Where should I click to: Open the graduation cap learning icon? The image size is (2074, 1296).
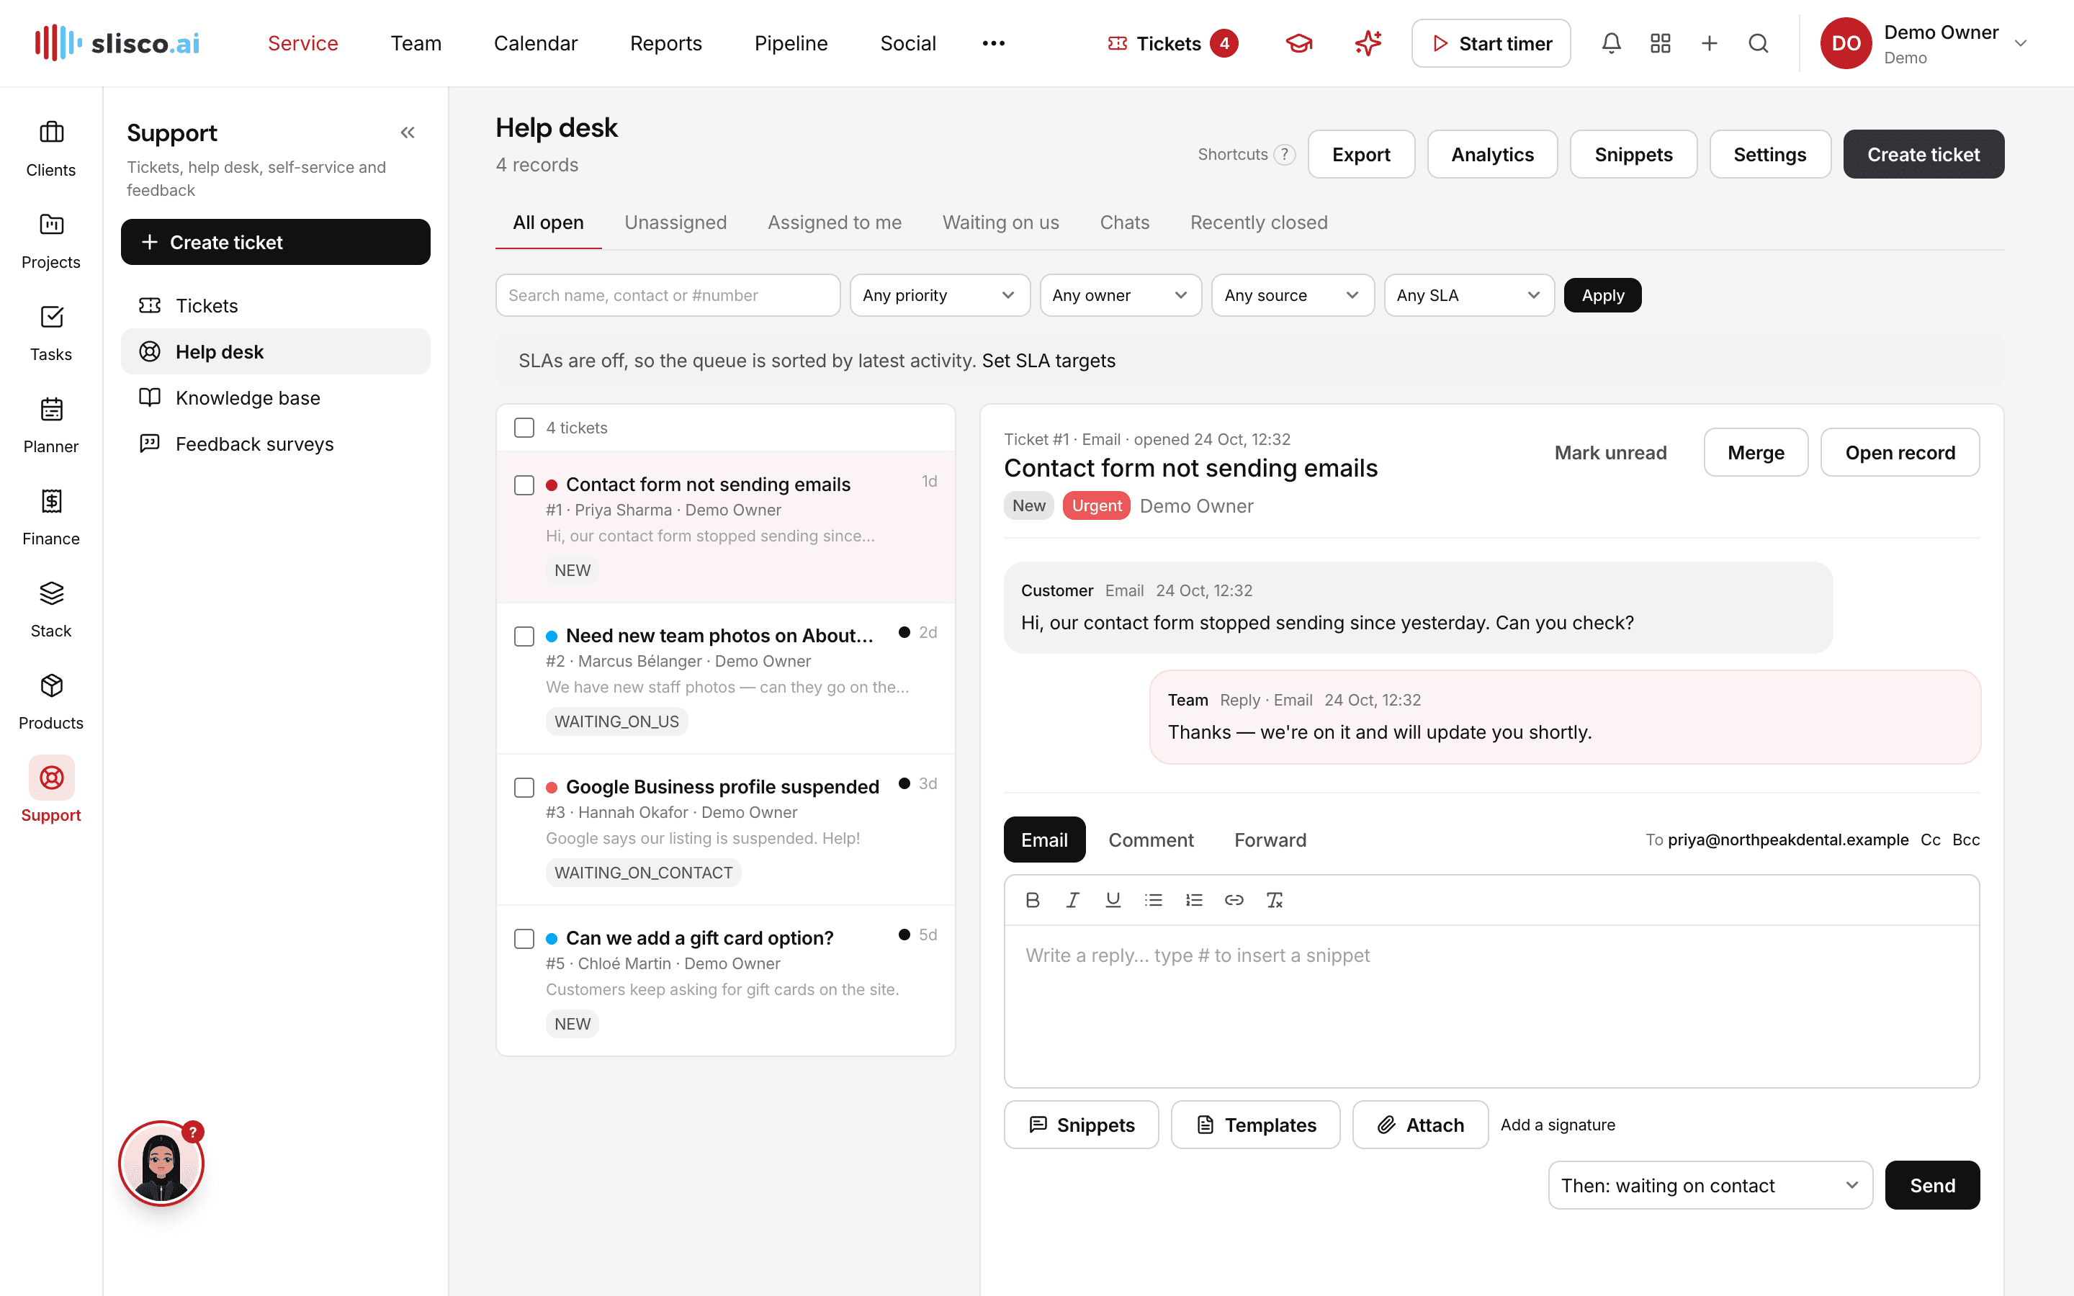pyautogui.click(x=1299, y=43)
